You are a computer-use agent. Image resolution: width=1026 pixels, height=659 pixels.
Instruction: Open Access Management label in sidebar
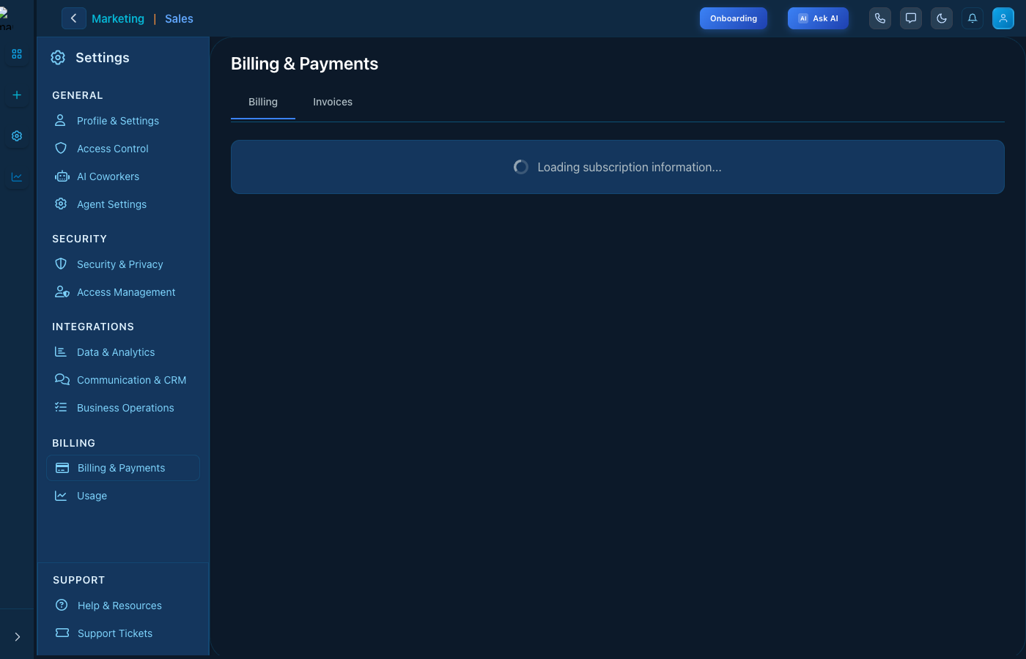coord(126,292)
